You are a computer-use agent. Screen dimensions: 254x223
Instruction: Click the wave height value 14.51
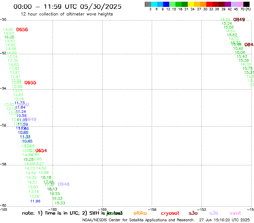[x=32, y=183]
